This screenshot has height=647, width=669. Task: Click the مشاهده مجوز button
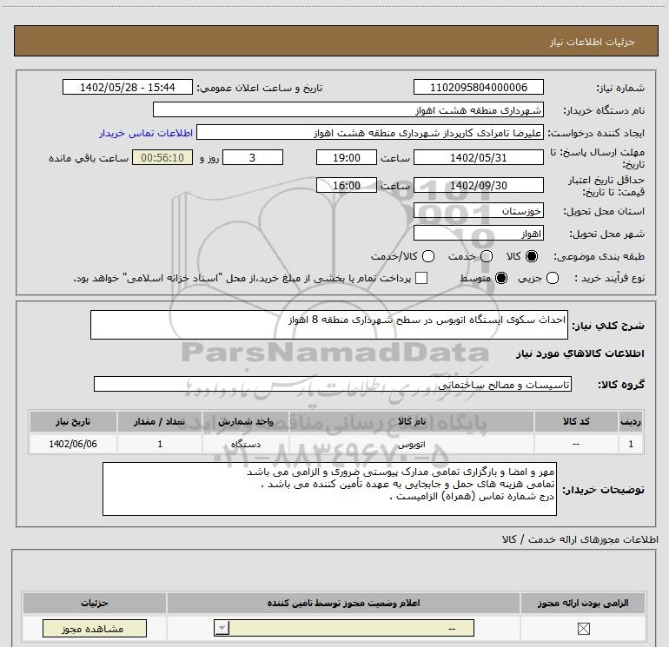point(95,628)
